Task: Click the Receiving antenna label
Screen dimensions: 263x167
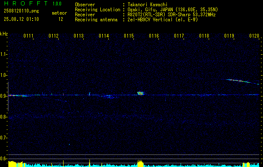Action: pos(96,20)
